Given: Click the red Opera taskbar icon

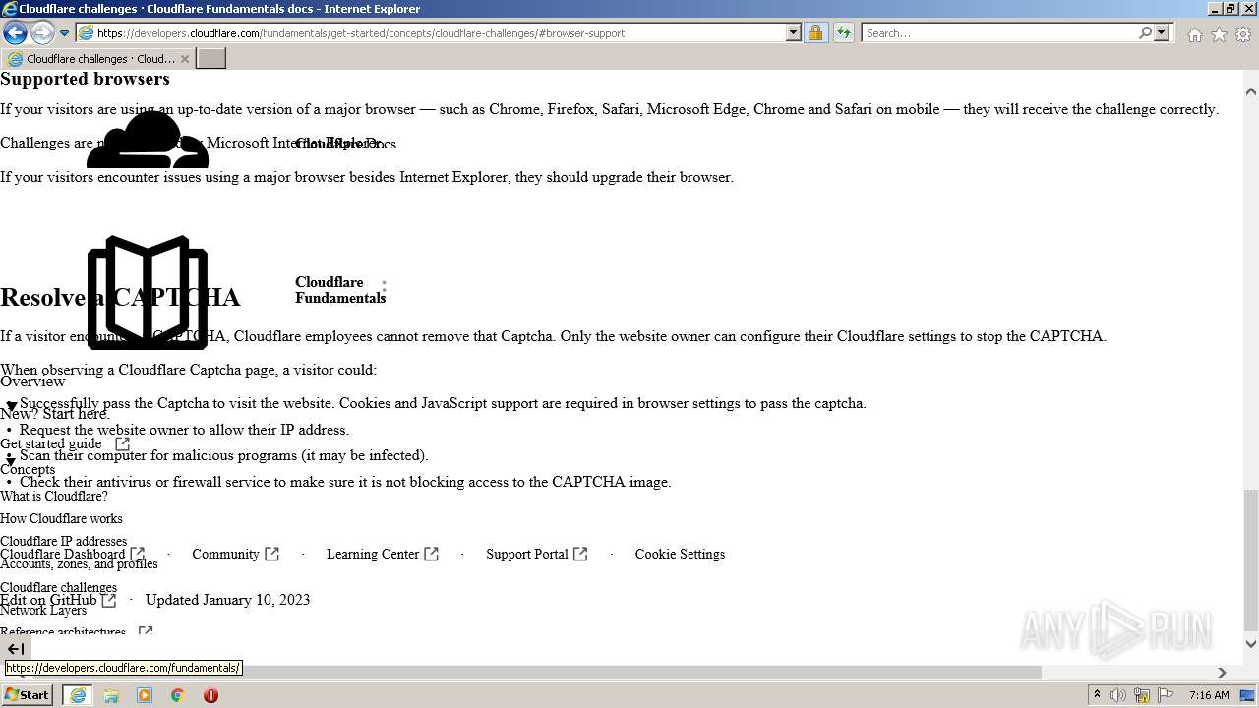Looking at the screenshot, I should click(x=210, y=695).
